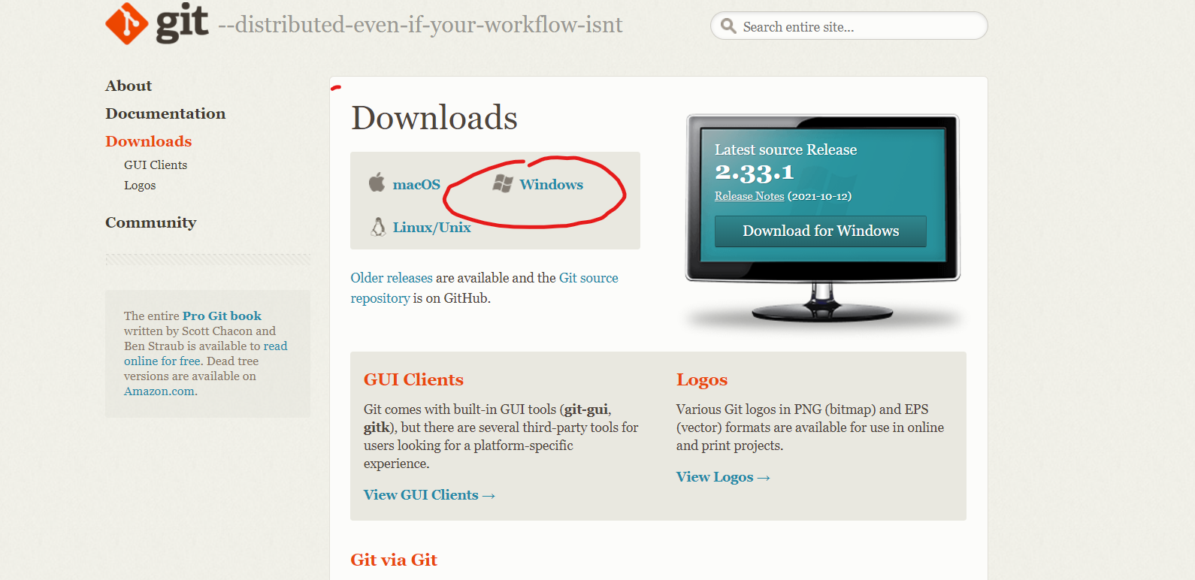
Task: Click the 2.33.1 version number
Action: pyautogui.click(x=755, y=173)
